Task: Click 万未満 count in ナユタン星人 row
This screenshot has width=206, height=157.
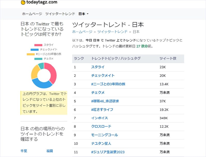Action: pos(165,143)
